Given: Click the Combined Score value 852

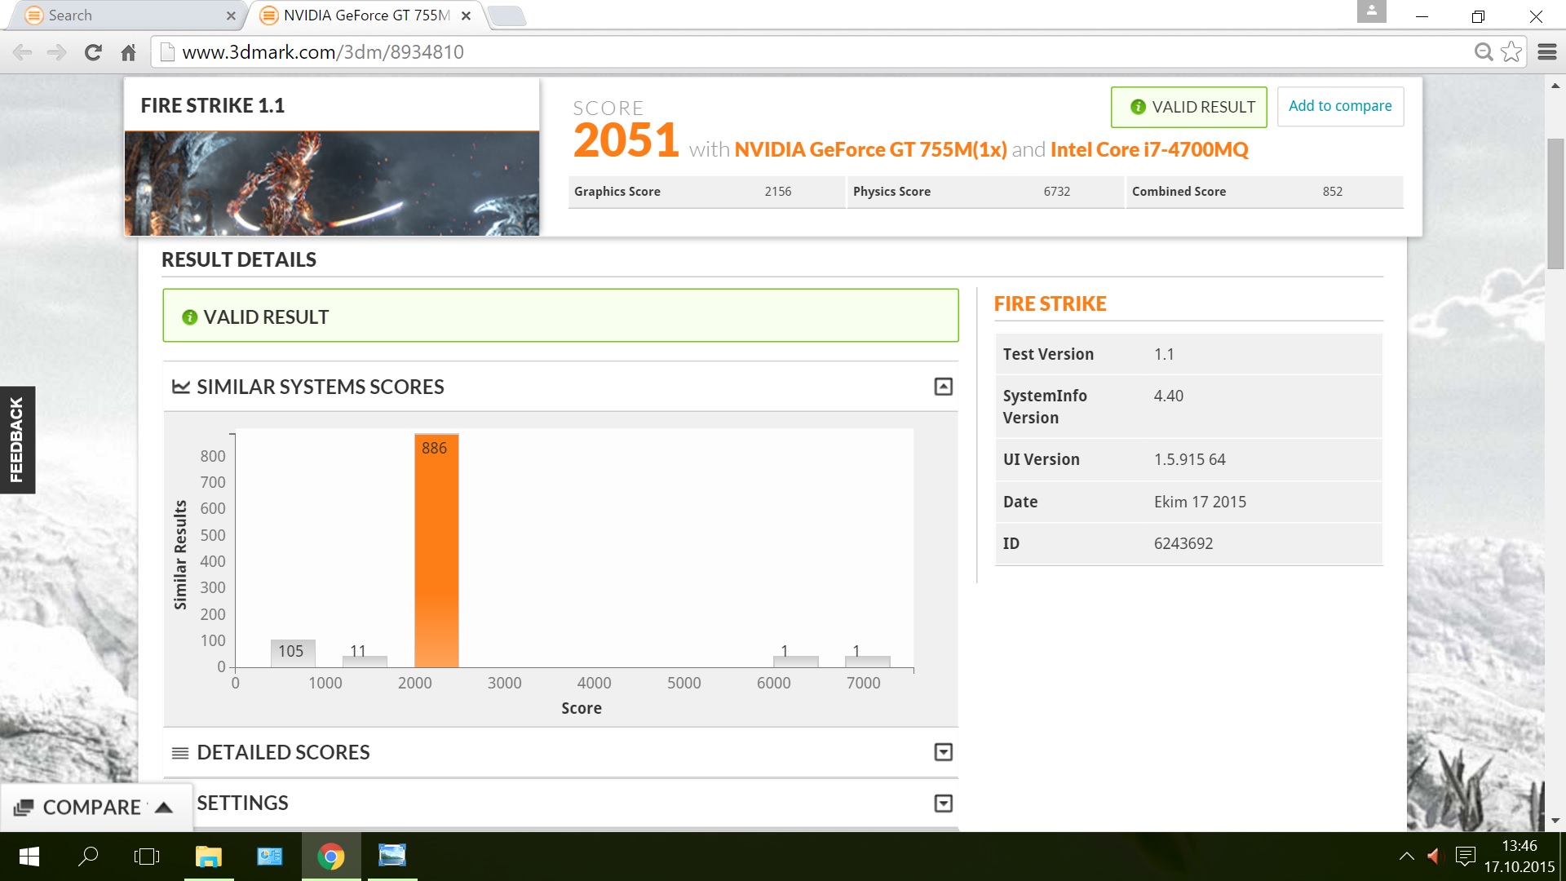Looking at the screenshot, I should (x=1333, y=192).
